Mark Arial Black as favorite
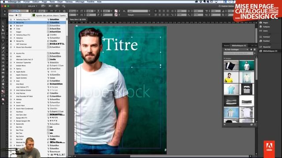Viewport: 282px width, 158px height. 11,84
